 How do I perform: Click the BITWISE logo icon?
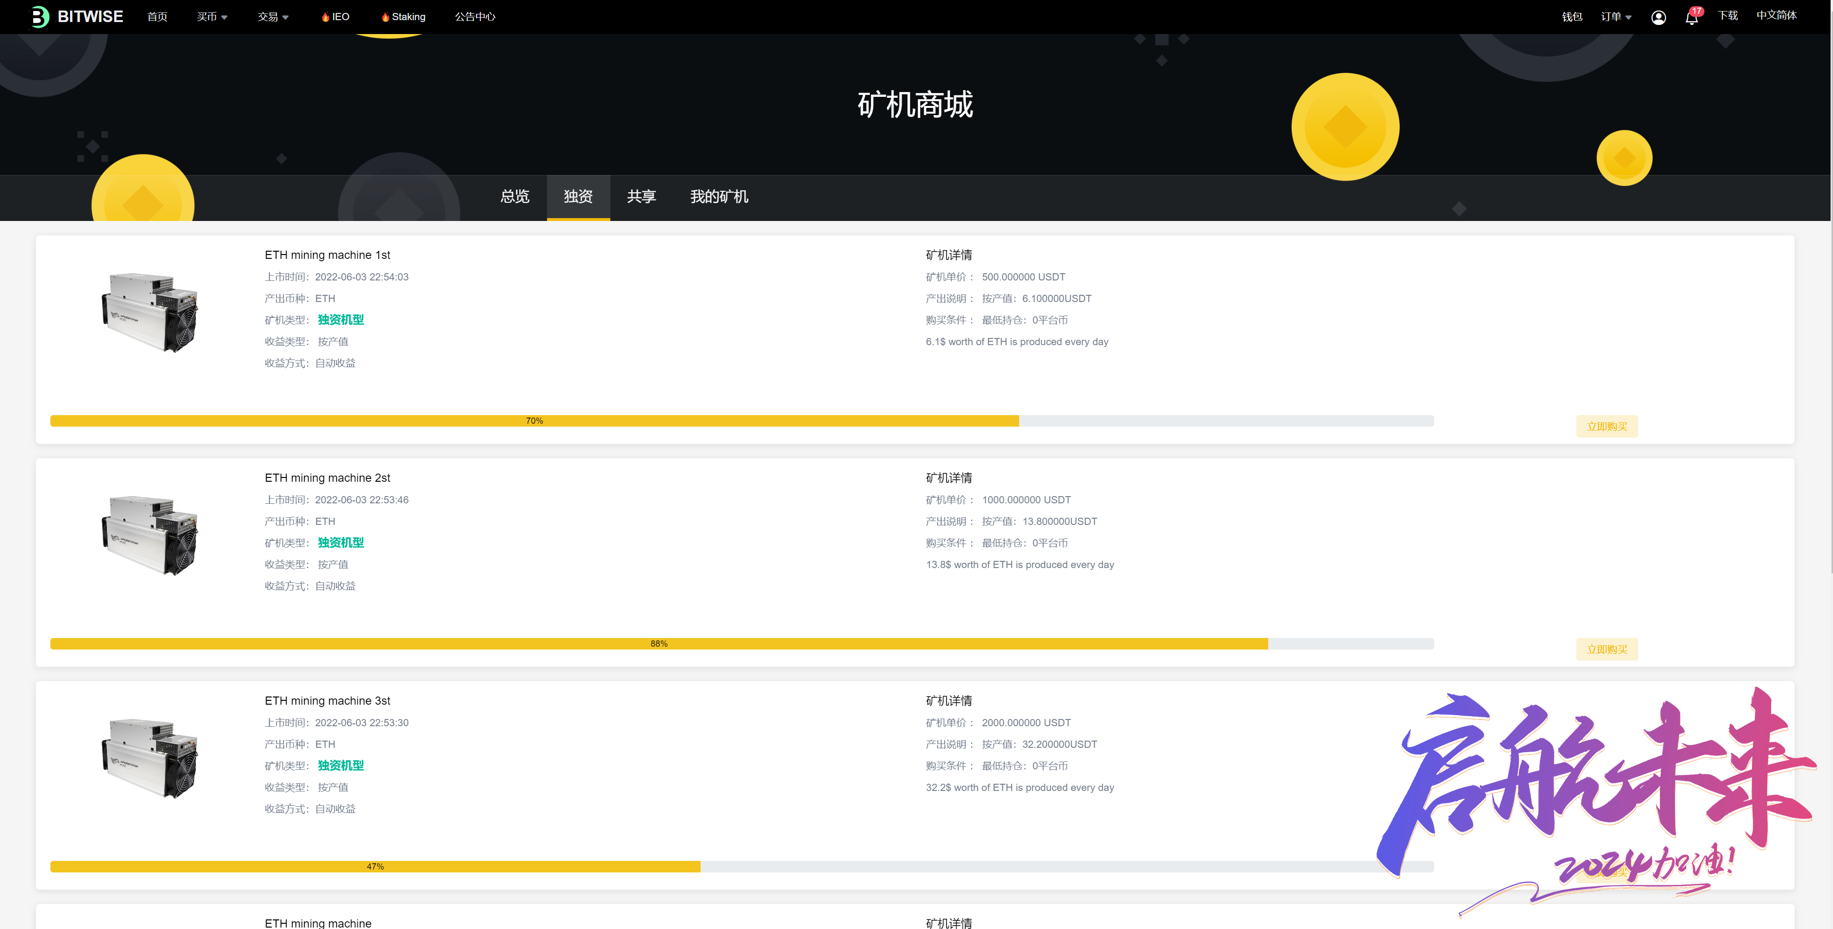[41, 16]
